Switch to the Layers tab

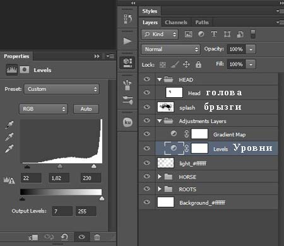(150, 22)
